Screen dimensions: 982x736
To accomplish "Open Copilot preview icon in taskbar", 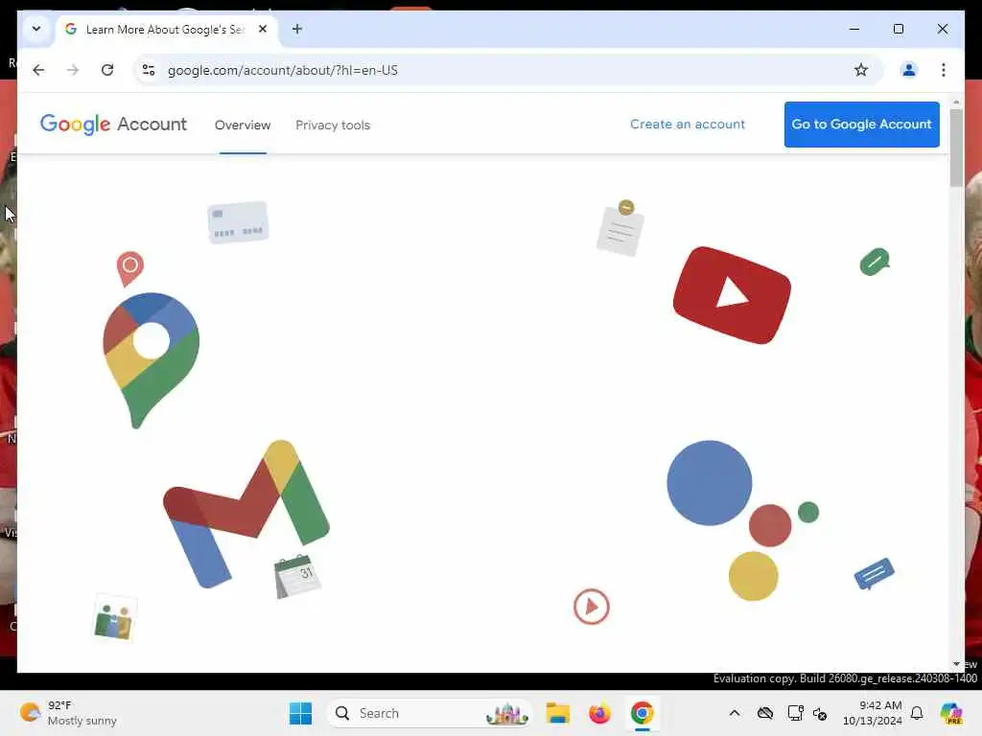I will click(951, 713).
